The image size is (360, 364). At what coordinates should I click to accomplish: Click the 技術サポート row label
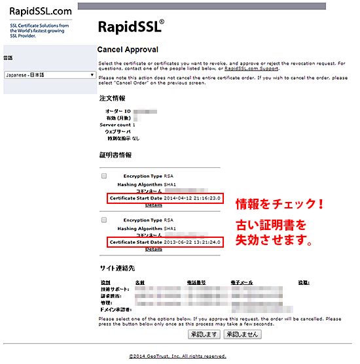pos(115,290)
